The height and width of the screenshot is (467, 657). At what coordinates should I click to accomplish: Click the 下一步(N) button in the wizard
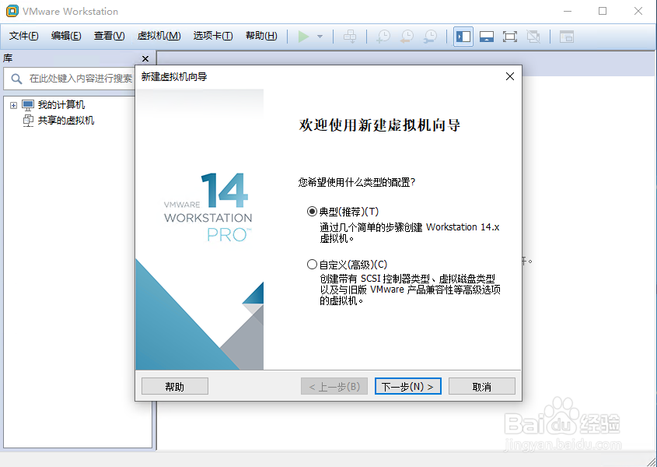coord(407,385)
